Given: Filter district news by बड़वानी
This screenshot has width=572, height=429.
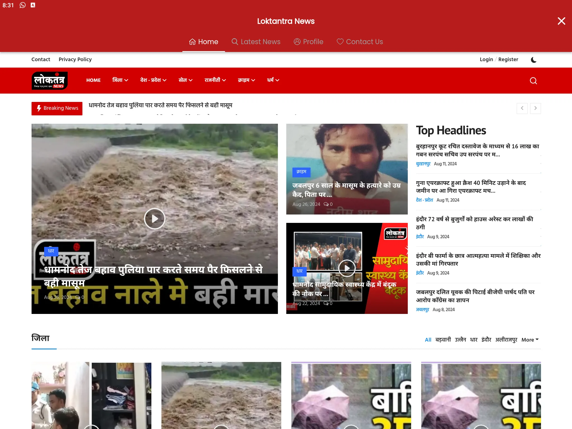Looking at the screenshot, I should coord(443,340).
